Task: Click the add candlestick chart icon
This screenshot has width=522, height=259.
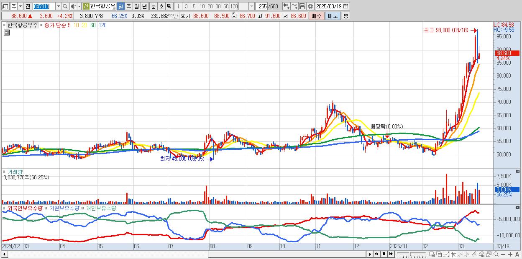Action: point(286,6)
